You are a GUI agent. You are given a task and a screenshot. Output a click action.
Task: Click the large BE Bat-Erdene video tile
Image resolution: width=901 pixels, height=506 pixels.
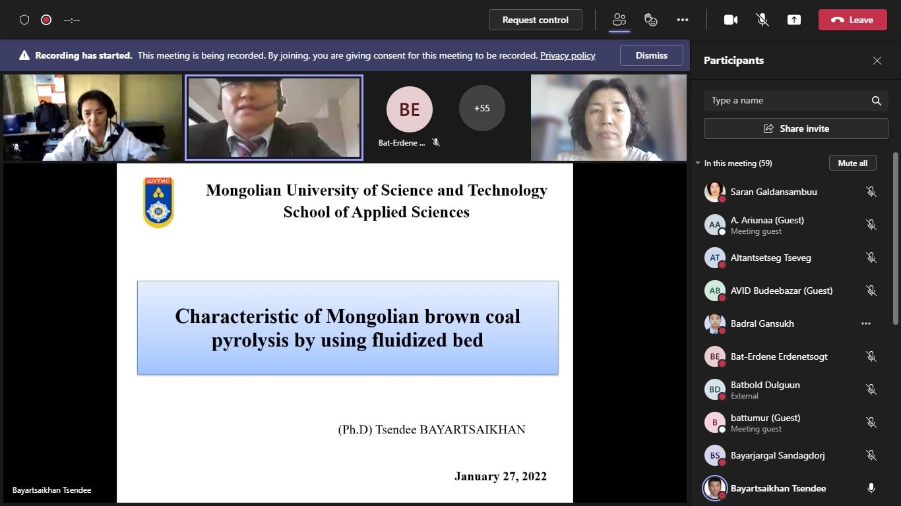tap(410, 109)
